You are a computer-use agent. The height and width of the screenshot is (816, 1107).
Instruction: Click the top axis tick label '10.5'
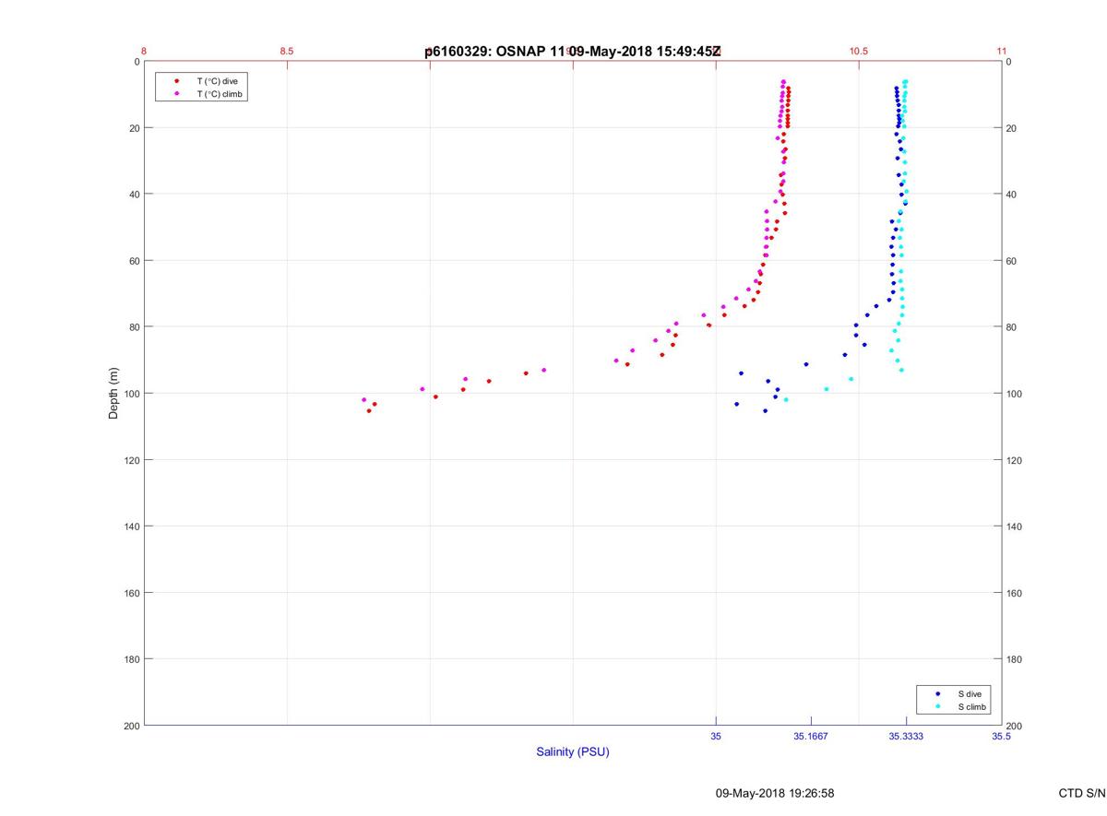(859, 52)
